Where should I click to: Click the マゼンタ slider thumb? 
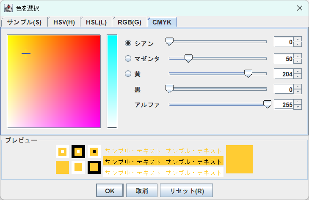tap(188, 59)
